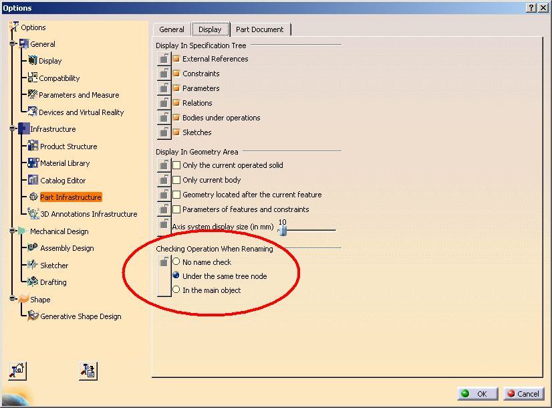552x408 pixels.
Task: Collapse the Mechanical Design tree node
Action: pos(13,231)
